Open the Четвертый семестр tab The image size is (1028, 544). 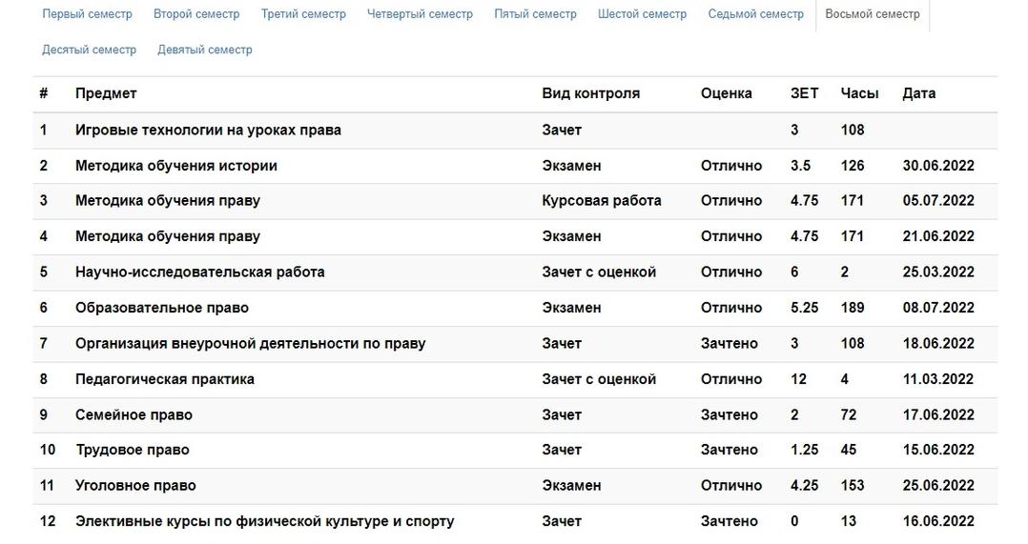click(420, 13)
